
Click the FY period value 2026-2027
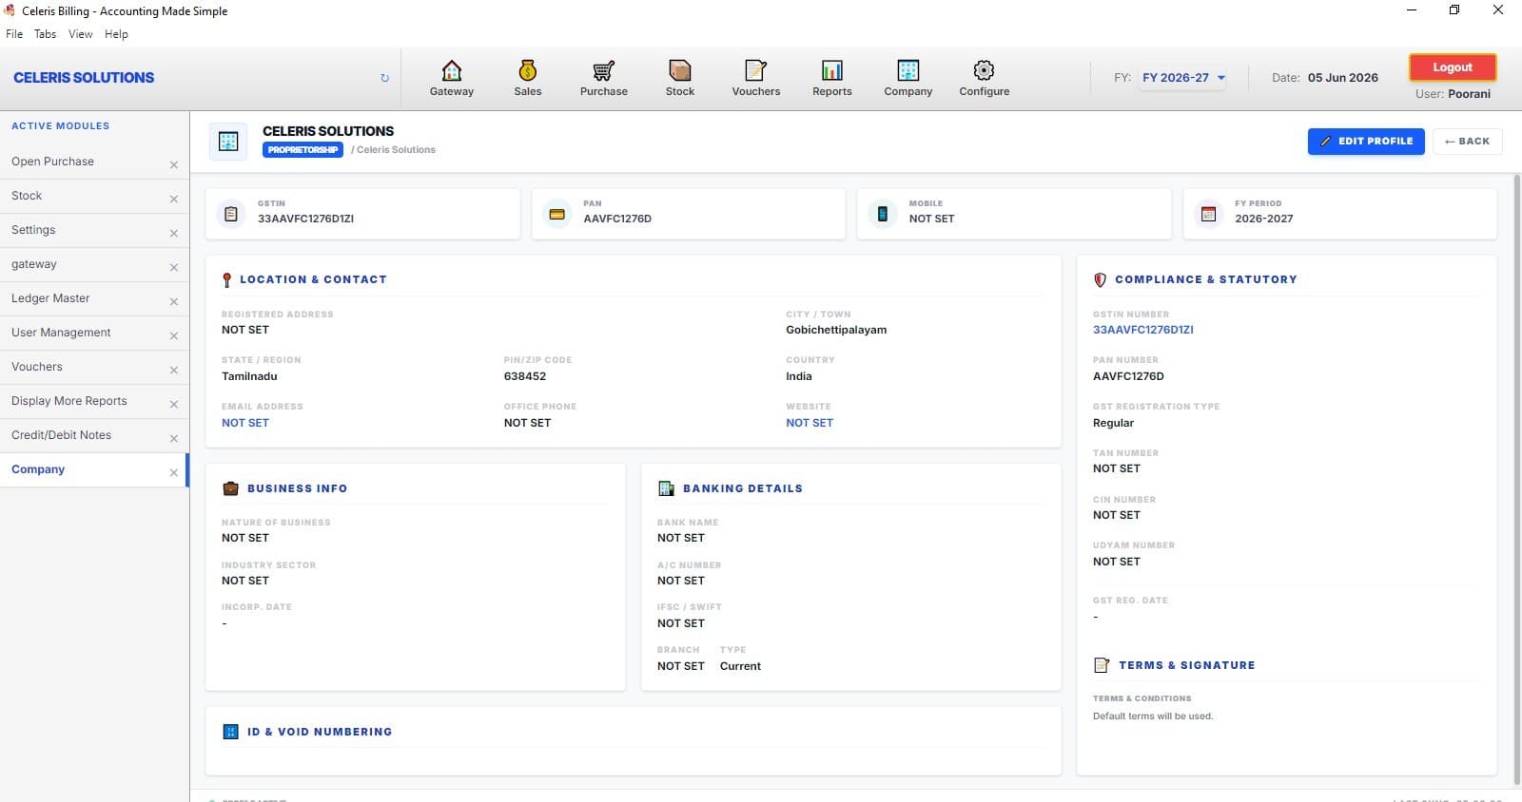[x=1263, y=219]
